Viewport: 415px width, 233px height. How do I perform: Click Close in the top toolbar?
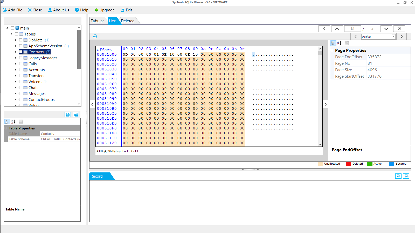pos(35,10)
